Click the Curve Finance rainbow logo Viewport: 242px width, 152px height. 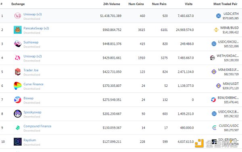(x=17, y=86)
